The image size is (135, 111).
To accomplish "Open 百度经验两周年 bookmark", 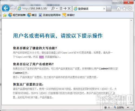I will (50, 15).
